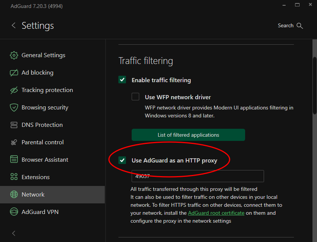This screenshot has height=242, width=317.
Task: Close the AdGuard window
Action: pos(310,5)
